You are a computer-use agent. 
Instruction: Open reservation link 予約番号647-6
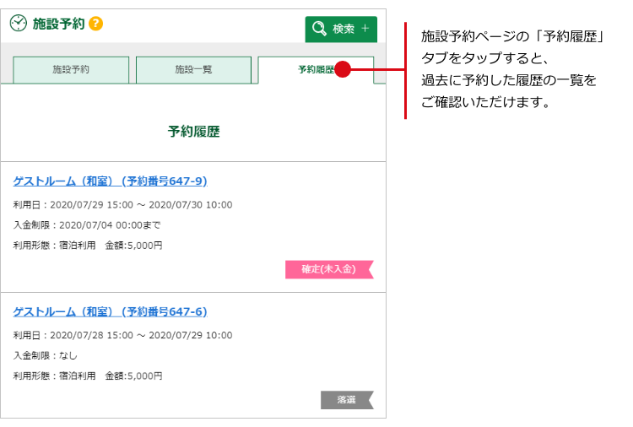pos(110,312)
